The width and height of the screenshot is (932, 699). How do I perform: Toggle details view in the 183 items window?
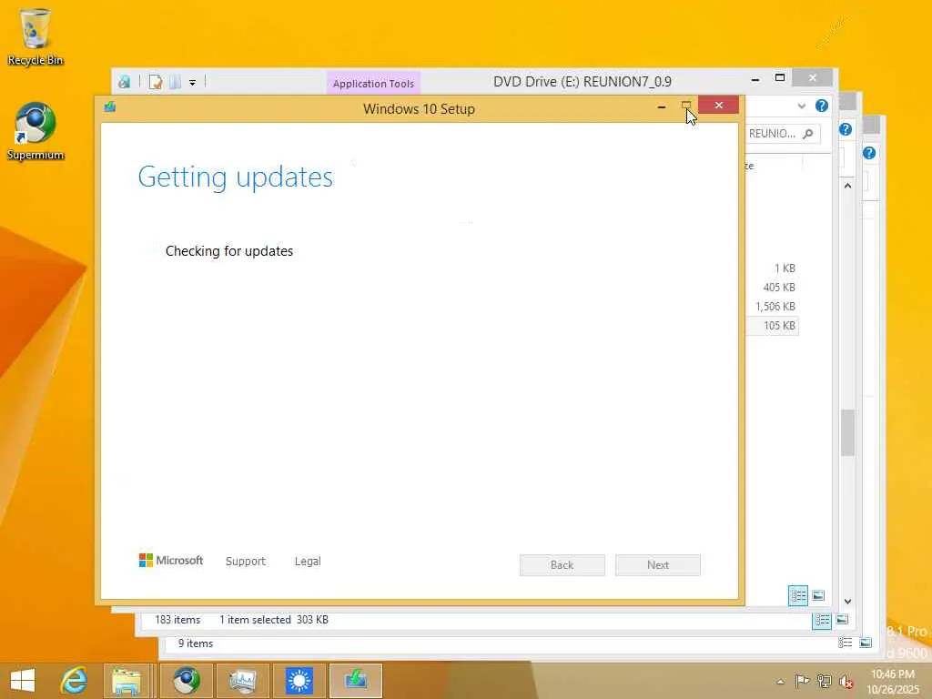pos(822,620)
